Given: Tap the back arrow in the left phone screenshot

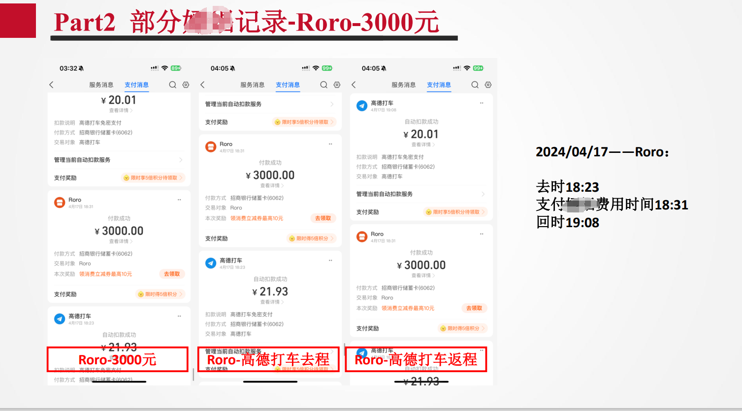Looking at the screenshot, I should click(x=51, y=85).
